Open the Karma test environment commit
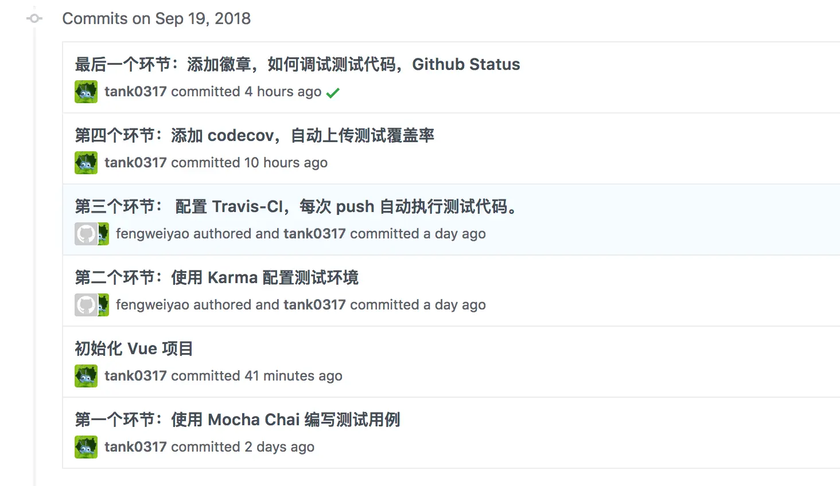Image resolution: width=840 pixels, height=486 pixels. pos(216,277)
